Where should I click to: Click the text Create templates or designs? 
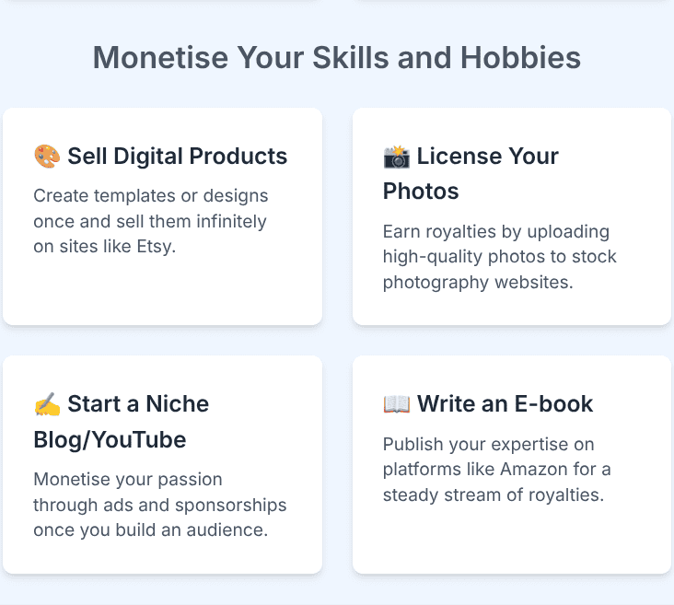click(x=151, y=196)
